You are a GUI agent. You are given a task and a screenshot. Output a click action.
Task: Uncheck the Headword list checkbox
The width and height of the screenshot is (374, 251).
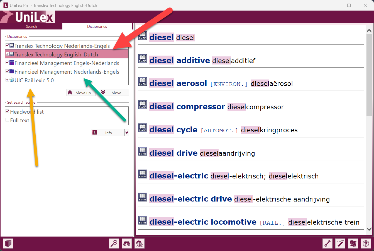pyautogui.click(x=8, y=111)
